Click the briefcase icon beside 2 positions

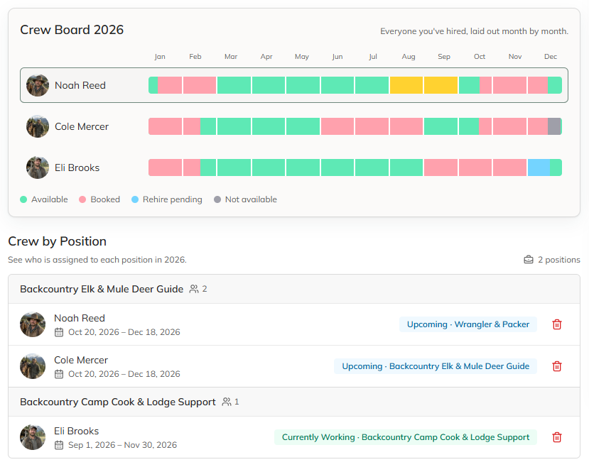point(529,260)
